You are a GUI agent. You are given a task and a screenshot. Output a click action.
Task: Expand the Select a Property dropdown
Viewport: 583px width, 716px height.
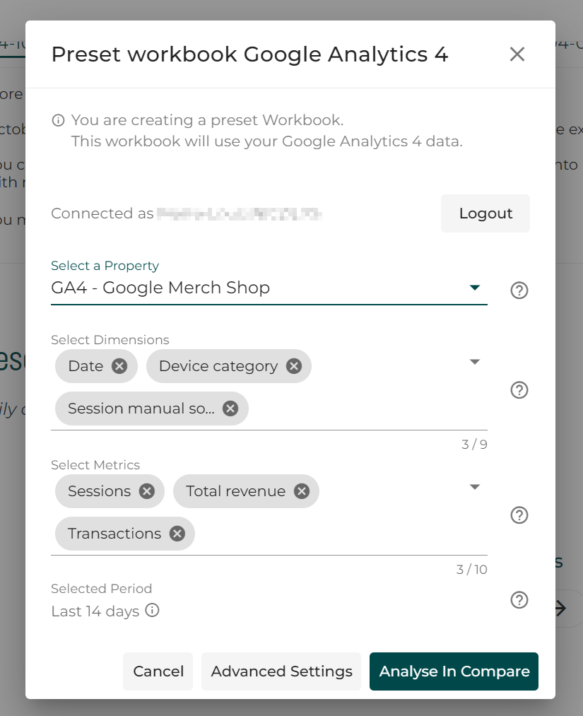(475, 287)
